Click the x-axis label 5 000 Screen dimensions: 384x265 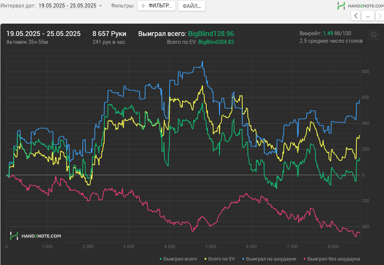click(211, 247)
